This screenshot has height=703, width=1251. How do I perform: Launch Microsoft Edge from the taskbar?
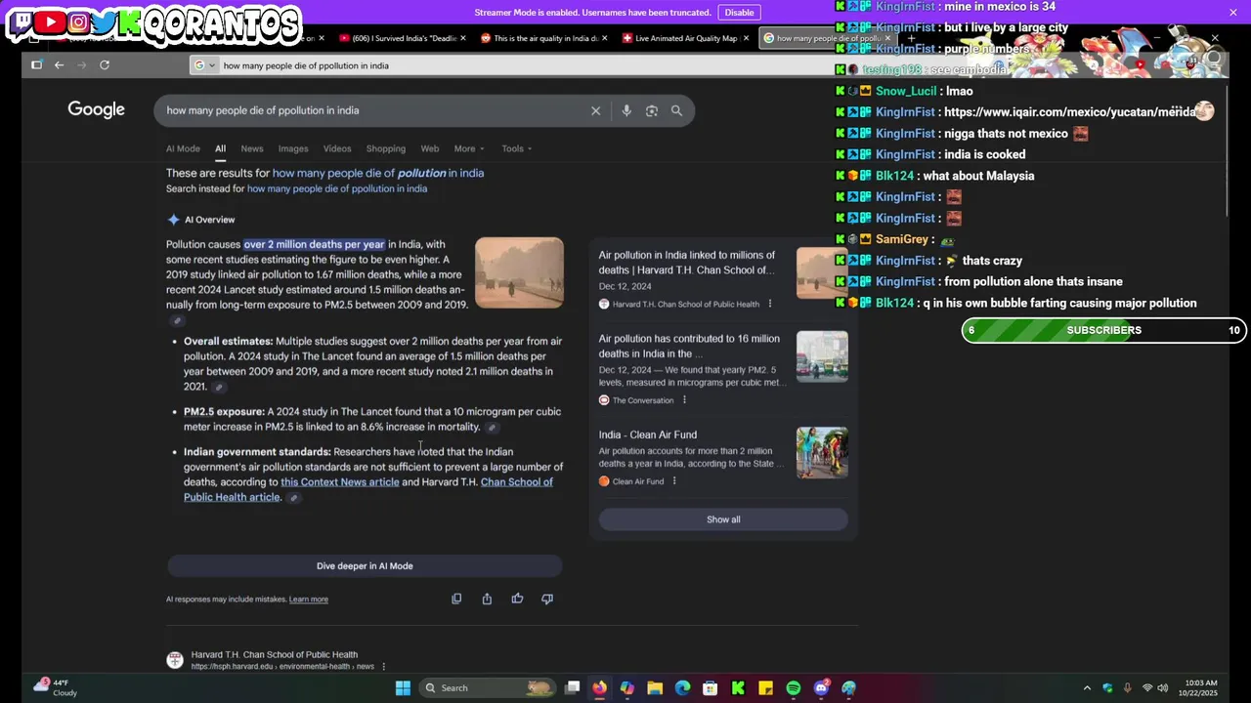pos(682,688)
